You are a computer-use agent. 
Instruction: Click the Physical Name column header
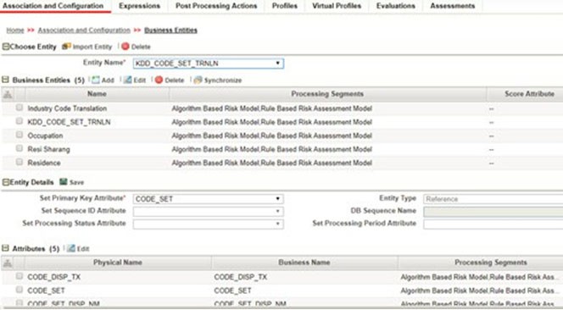[118, 263]
